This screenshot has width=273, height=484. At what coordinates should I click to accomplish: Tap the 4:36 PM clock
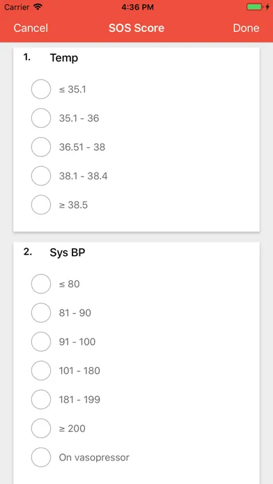click(x=138, y=7)
